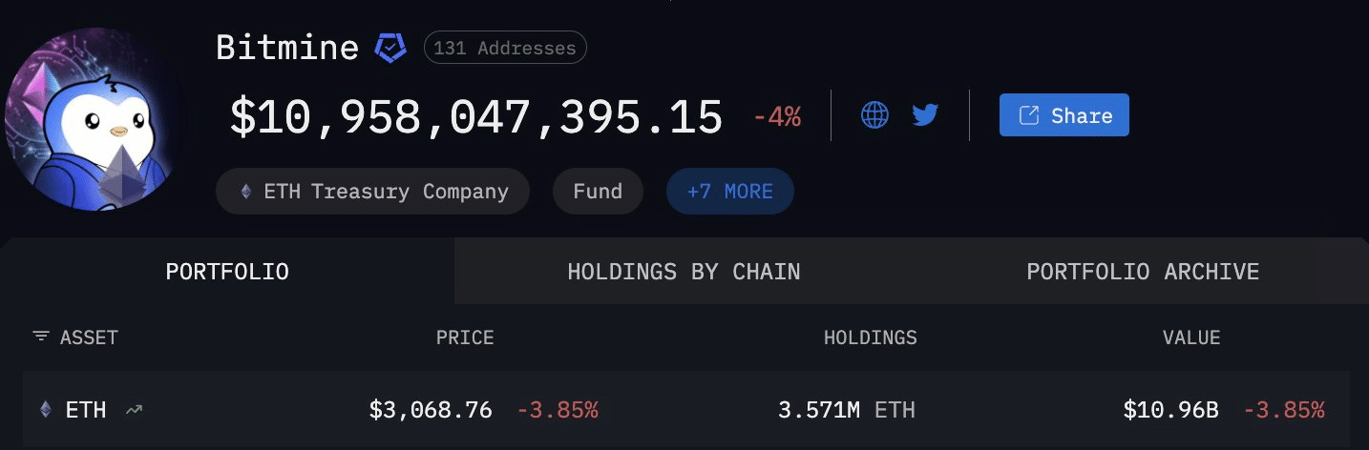1369x450 pixels.
Task: Click the Bitmine penguin avatar
Action: click(x=94, y=119)
